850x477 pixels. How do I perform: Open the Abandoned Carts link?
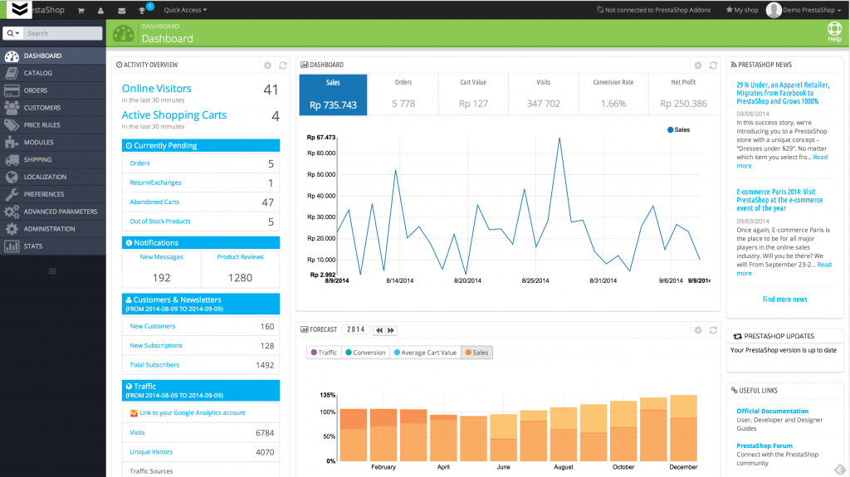point(154,202)
